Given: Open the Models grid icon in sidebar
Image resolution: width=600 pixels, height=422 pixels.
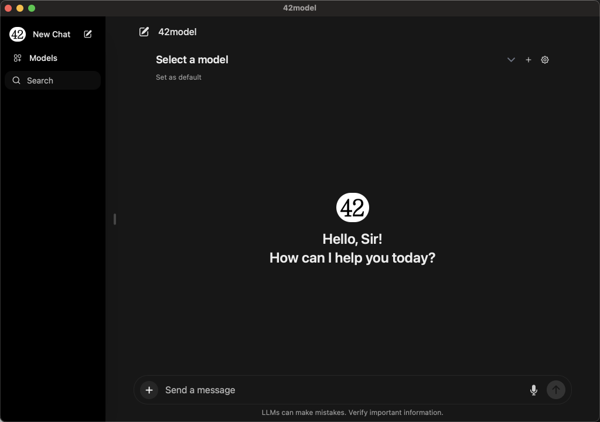Looking at the screenshot, I should click(x=18, y=58).
